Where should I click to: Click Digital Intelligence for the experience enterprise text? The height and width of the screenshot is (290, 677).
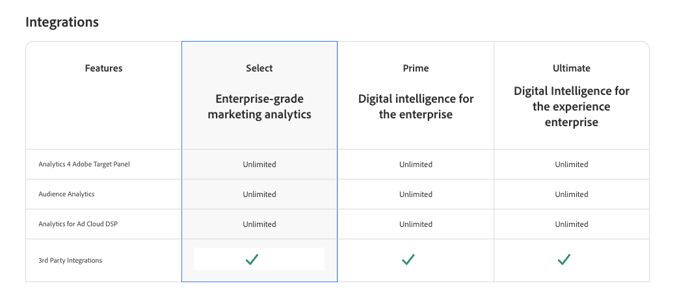tap(572, 107)
